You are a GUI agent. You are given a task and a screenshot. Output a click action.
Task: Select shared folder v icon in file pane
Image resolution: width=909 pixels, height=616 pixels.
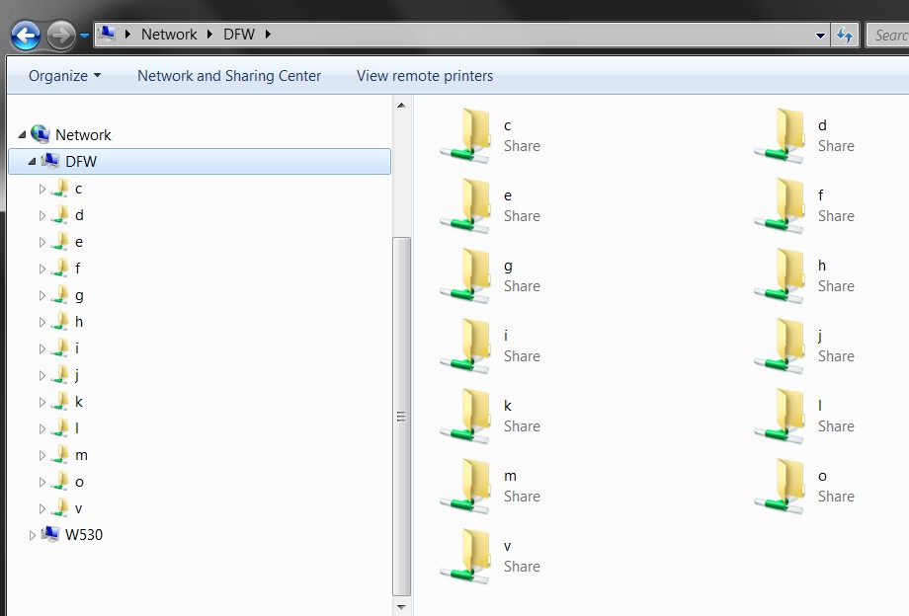click(x=465, y=556)
